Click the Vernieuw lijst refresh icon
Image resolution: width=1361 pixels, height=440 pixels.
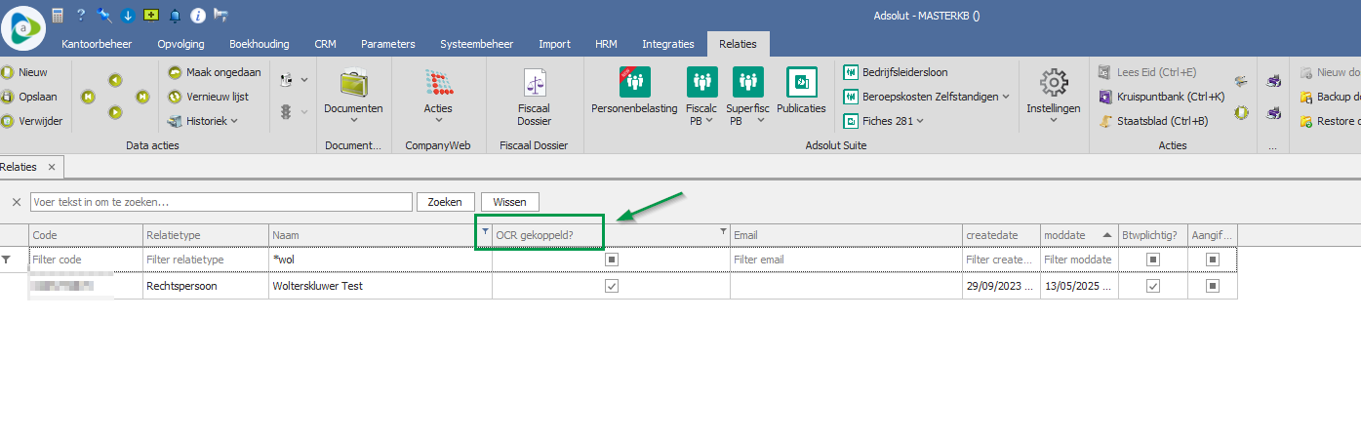(176, 97)
